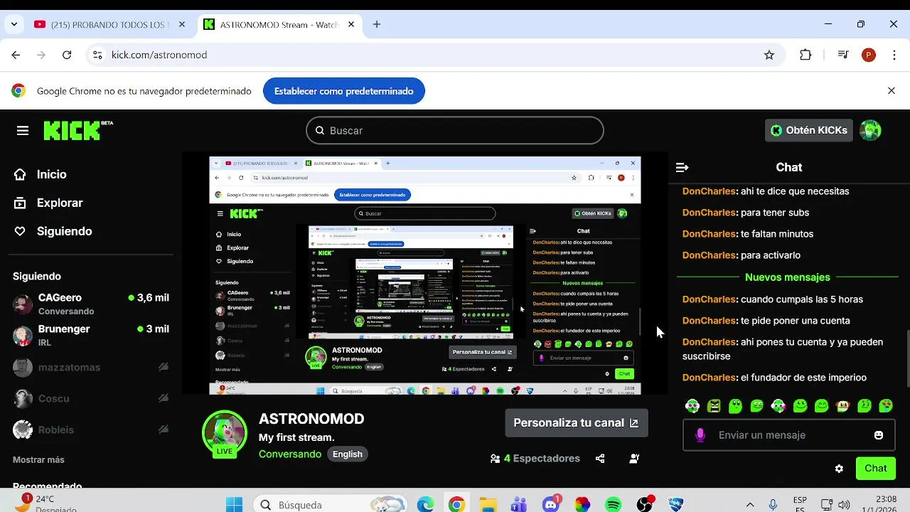910x512 pixels.
Task: Click the share stream icon
Action: point(600,459)
